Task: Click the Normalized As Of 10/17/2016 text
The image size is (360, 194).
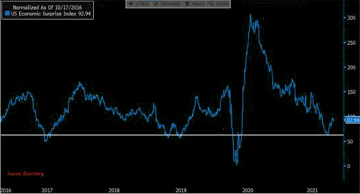Action: (47, 7)
